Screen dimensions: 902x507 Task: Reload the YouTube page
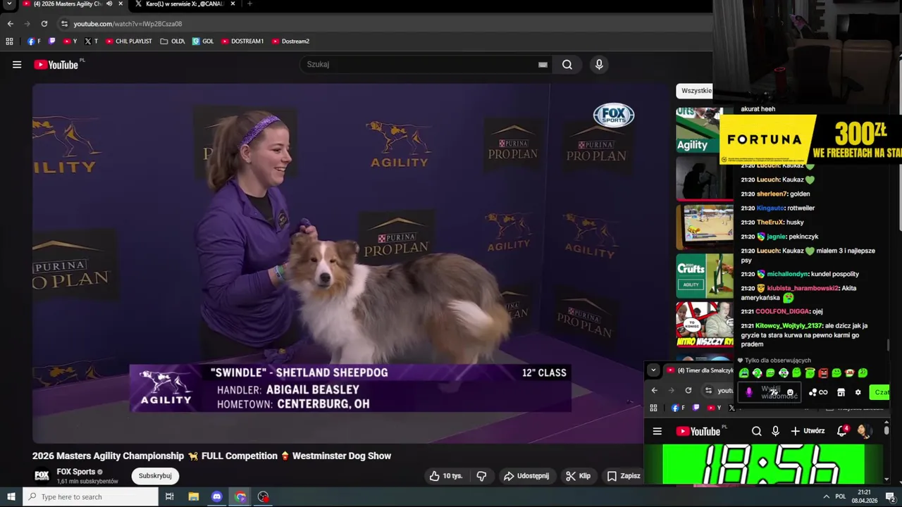click(44, 23)
